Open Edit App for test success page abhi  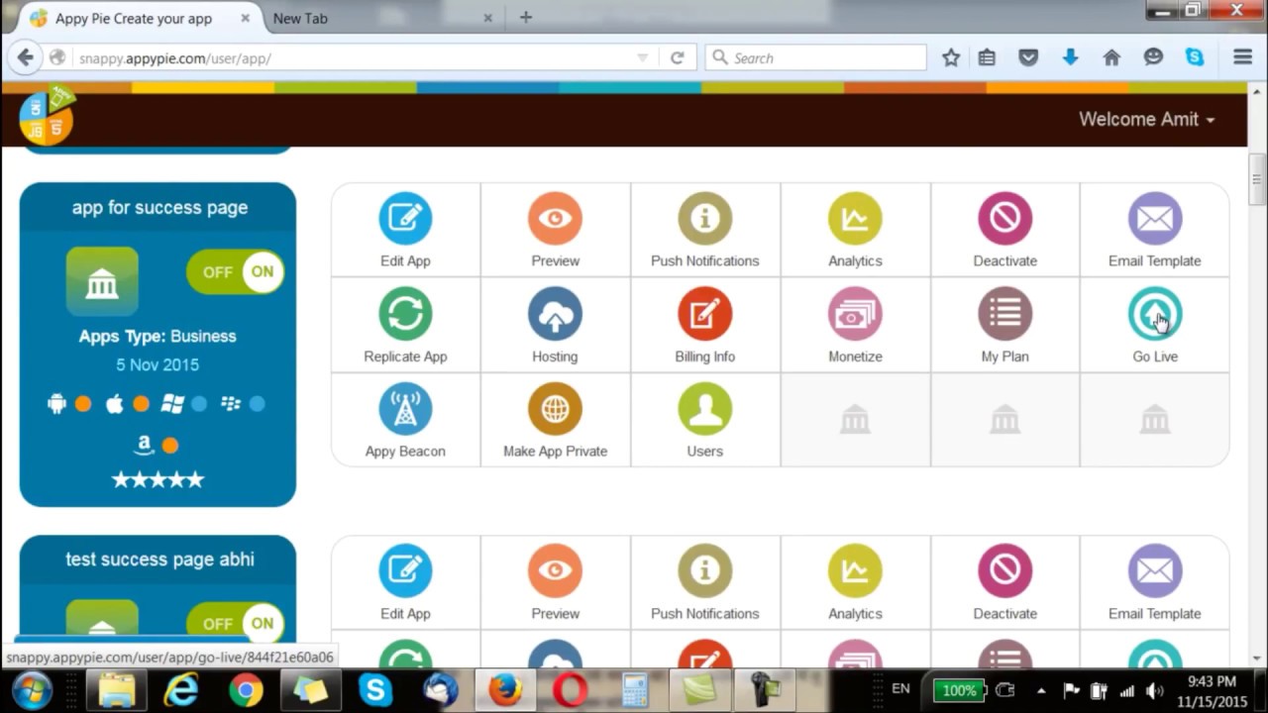405,582
